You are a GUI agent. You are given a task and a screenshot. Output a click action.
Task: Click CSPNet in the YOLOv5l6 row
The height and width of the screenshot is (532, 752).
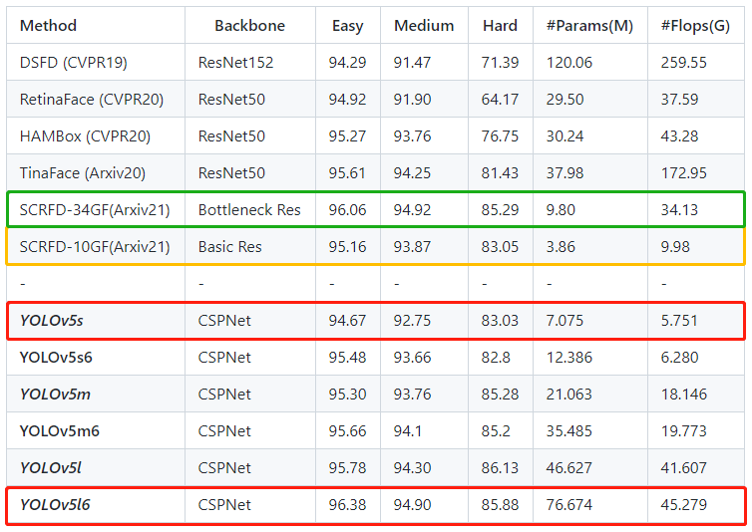point(224,505)
